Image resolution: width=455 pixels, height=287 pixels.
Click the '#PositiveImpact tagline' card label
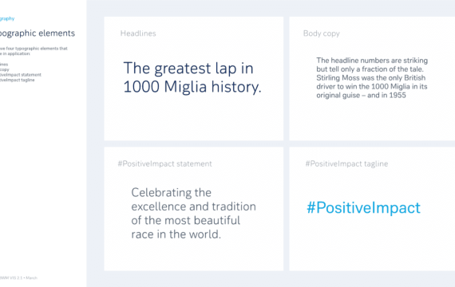click(346, 163)
